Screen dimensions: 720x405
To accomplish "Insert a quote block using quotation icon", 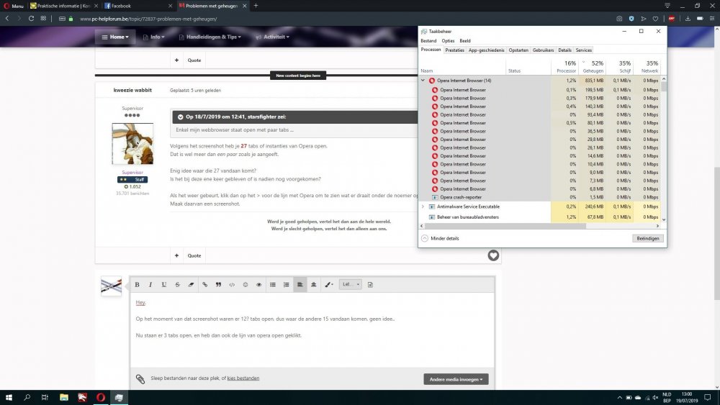I will [x=218, y=284].
